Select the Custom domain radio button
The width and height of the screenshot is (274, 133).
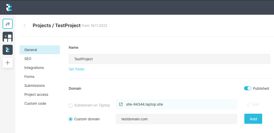point(70,119)
